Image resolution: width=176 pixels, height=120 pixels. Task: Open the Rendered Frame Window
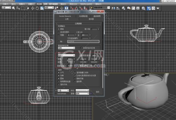153,8
